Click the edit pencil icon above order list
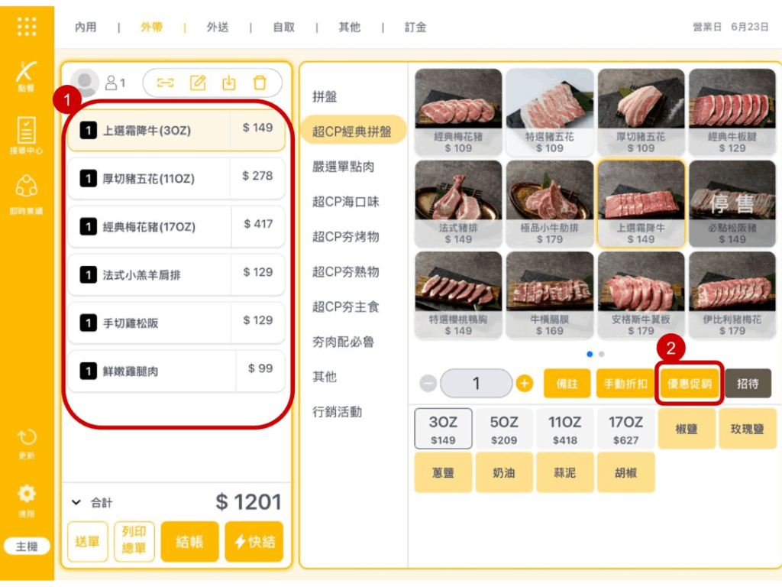This screenshot has height=587, width=782. pos(198,83)
